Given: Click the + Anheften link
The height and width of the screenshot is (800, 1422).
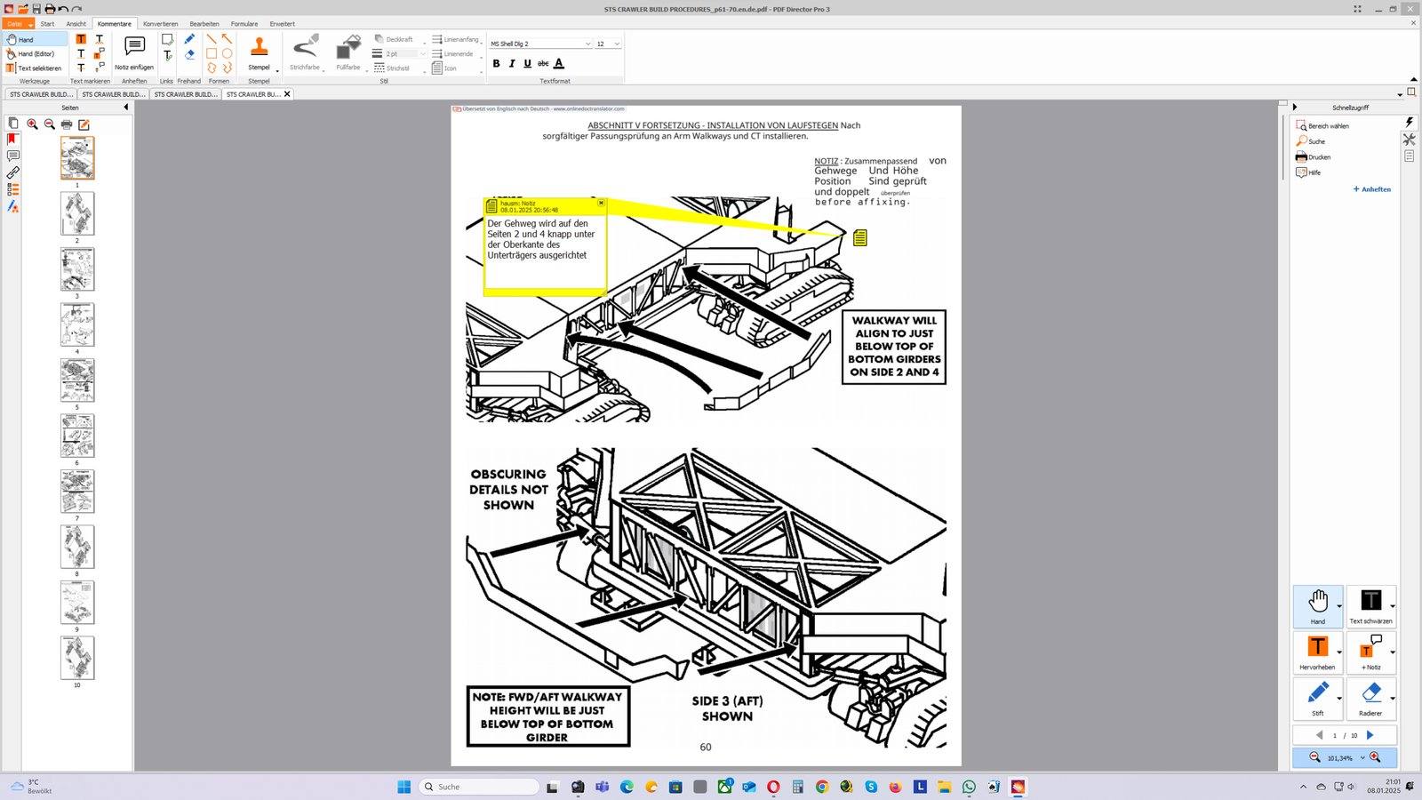Looking at the screenshot, I should 1371,189.
